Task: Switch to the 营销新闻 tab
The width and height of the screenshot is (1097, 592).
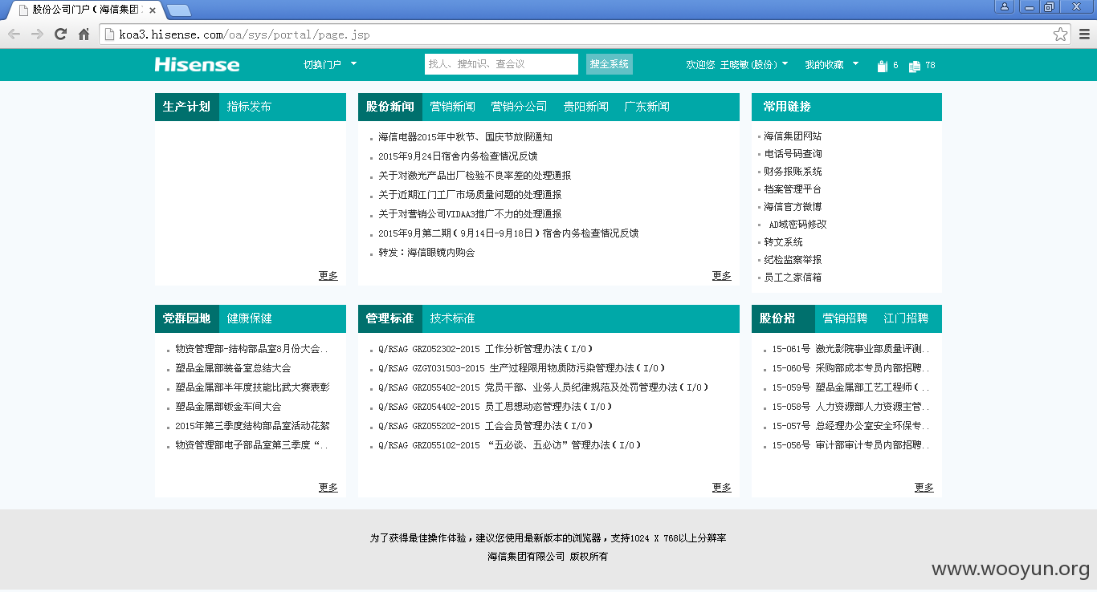Action: pyautogui.click(x=452, y=107)
